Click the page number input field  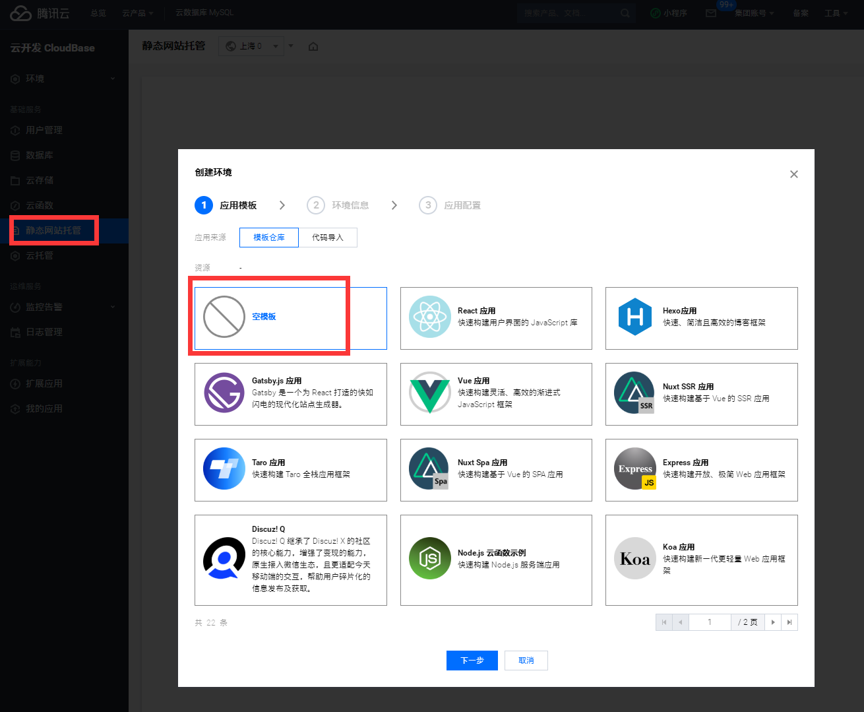710,622
